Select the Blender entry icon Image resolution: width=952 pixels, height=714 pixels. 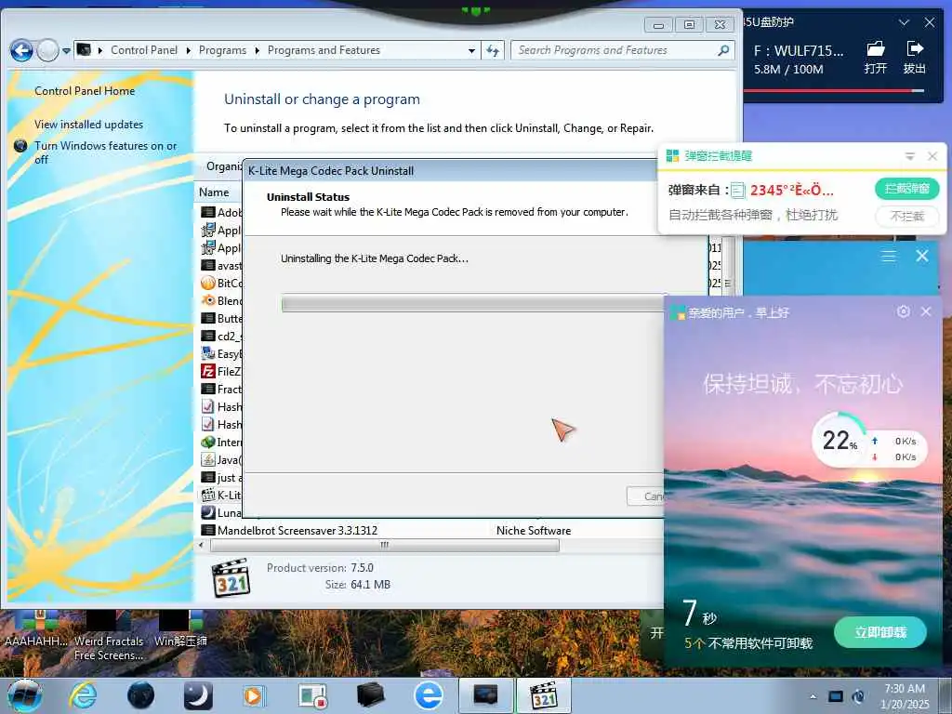[208, 300]
